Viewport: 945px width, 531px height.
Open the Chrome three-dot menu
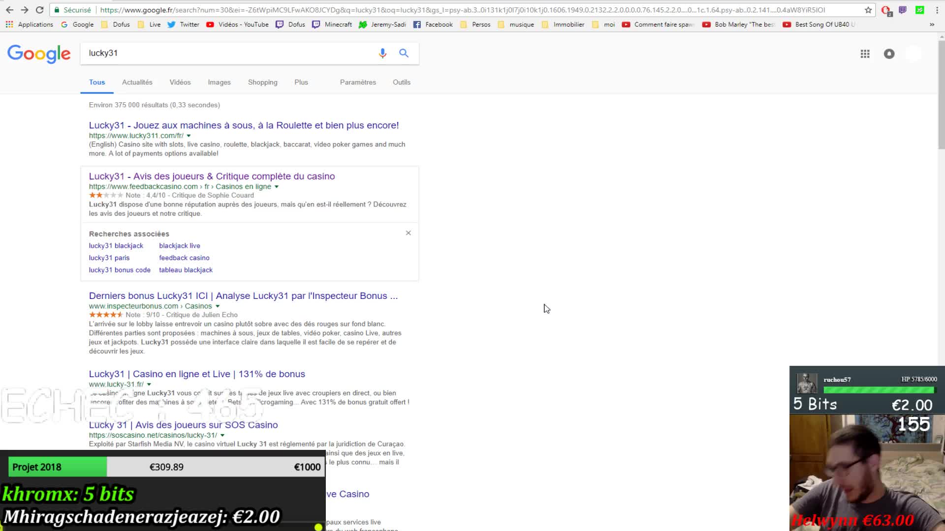point(937,10)
